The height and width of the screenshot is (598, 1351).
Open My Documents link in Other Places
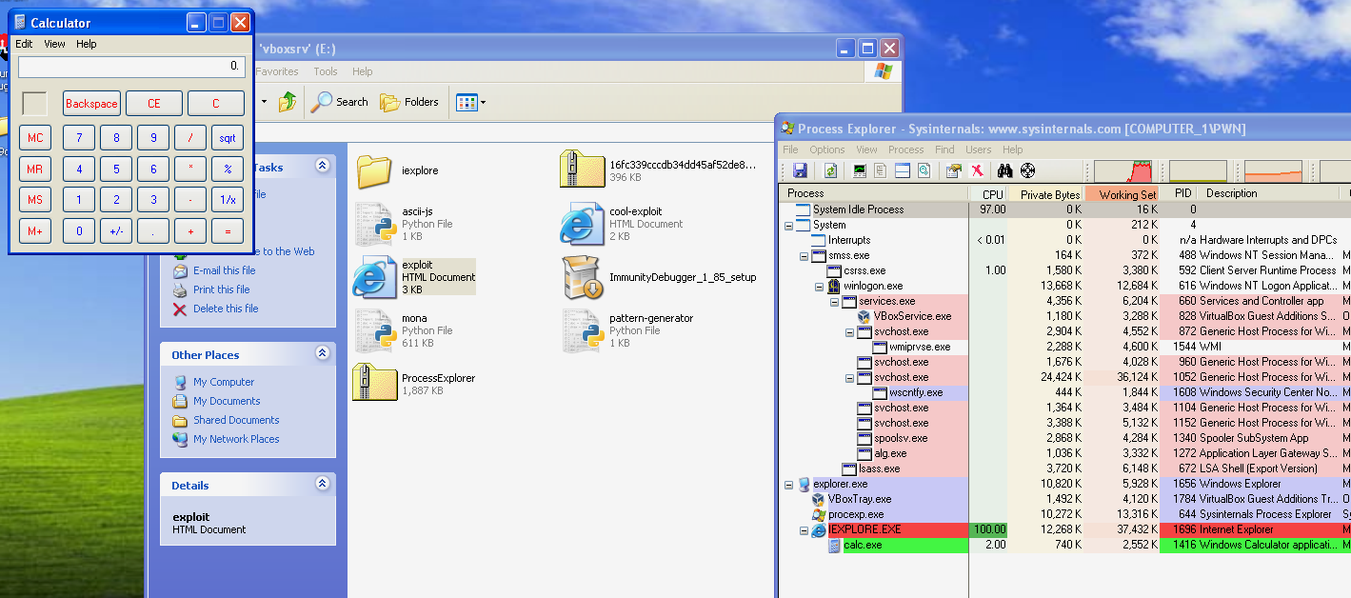(227, 401)
